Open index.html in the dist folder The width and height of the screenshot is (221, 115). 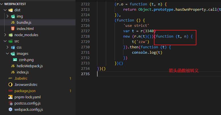coord(25,29)
